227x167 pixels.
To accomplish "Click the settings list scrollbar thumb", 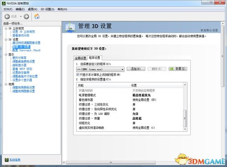I will pyautogui.click(x=185, y=118).
